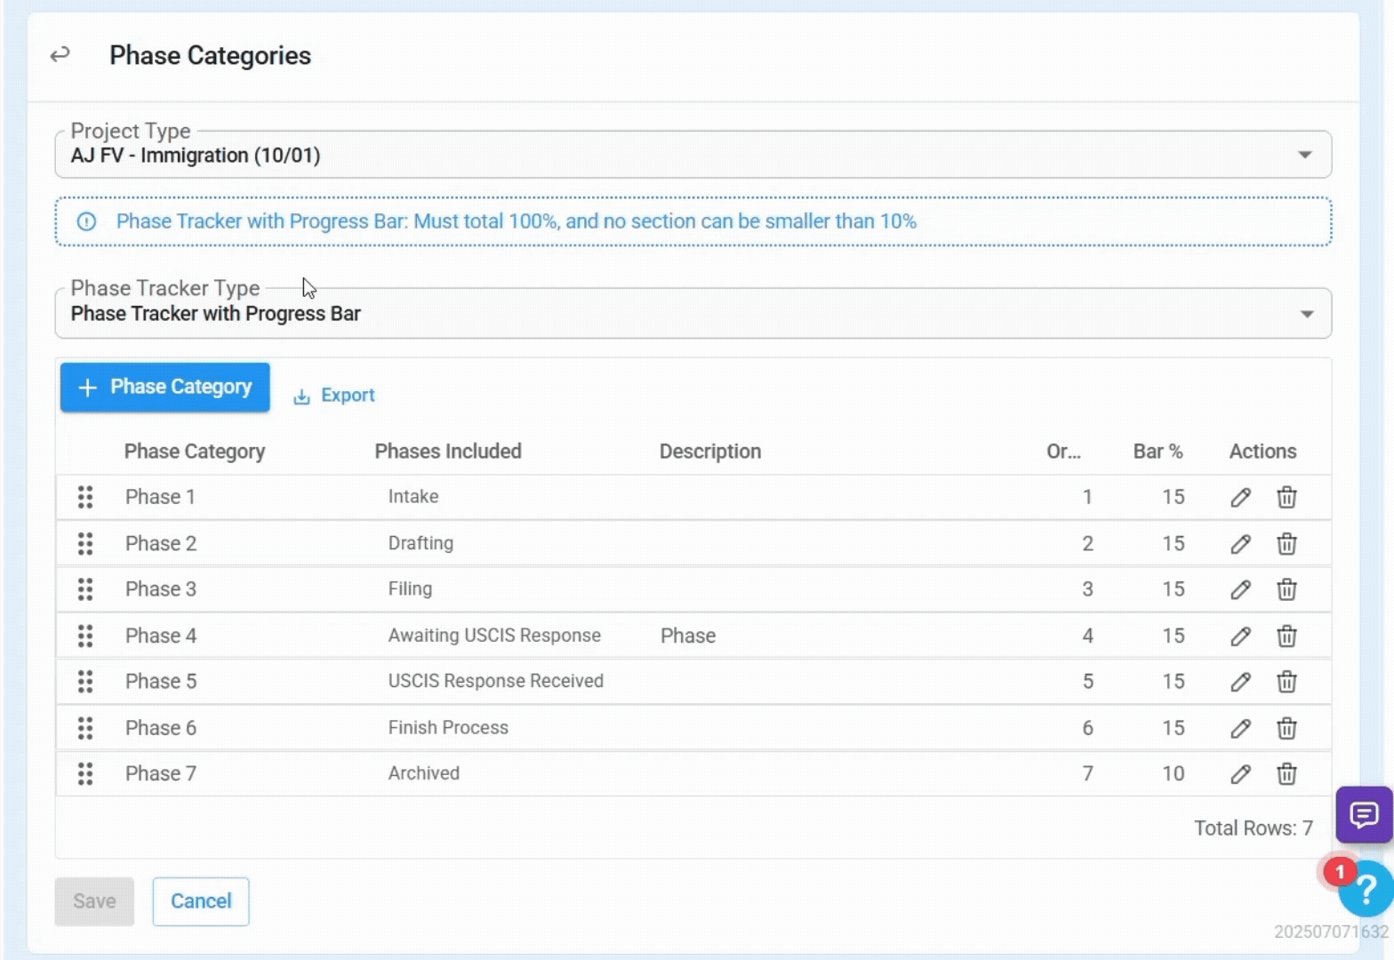Delete Phase 4 with trash icon
Viewport: 1394px width, 960px height.
pos(1286,636)
